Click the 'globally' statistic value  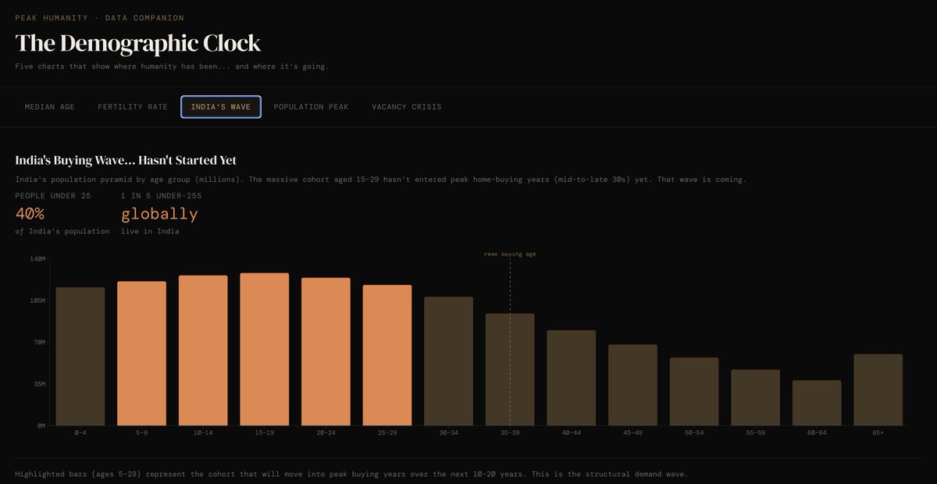159,214
